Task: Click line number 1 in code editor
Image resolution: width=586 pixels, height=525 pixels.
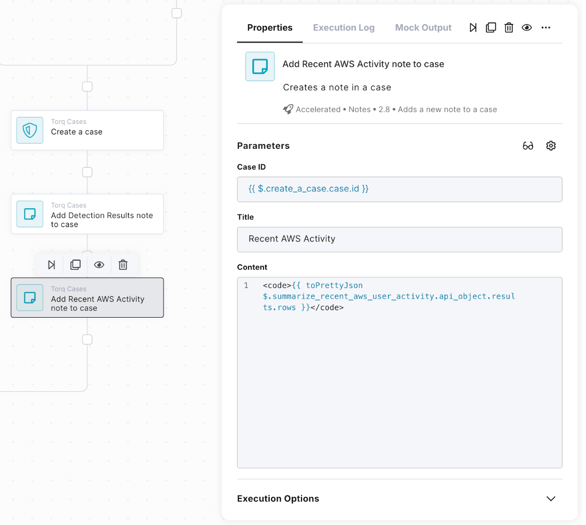Action: [x=246, y=285]
